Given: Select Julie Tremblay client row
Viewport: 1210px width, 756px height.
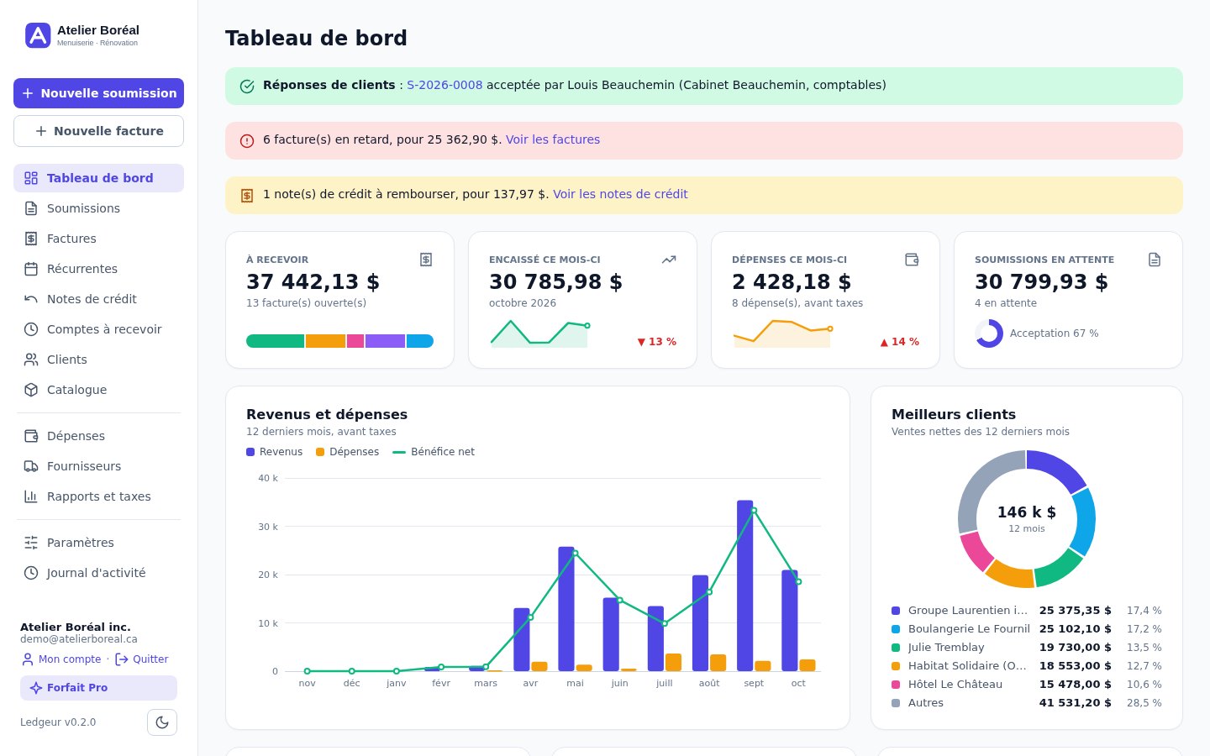Looking at the screenshot, I should coord(1027,648).
